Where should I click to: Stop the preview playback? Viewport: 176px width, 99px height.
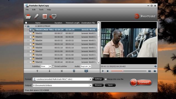pyautogui.click(x=108, y=71)
